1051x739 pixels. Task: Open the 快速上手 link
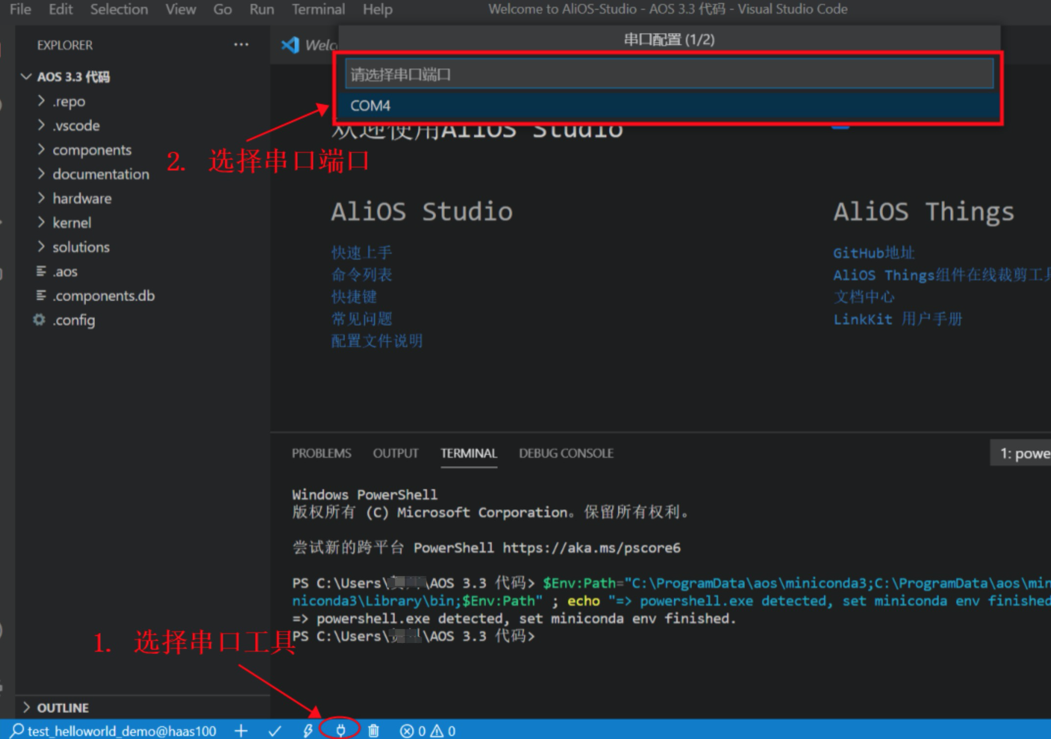(x=361, y=252)
